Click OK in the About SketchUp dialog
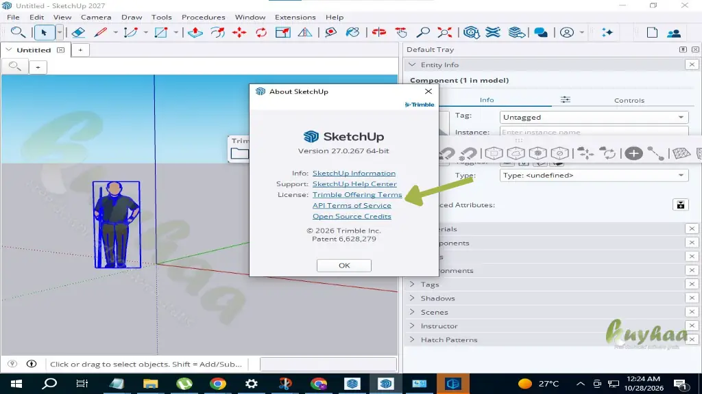The image size is (702, 394). pos(344,265)
